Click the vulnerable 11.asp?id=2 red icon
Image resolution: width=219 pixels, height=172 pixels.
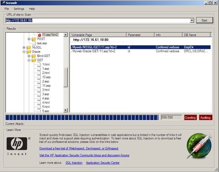click(x=39, y=35)
